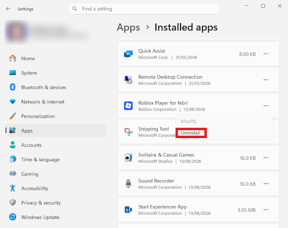Open Network & internet settings

pyautogui.click(x=56, y=102)
